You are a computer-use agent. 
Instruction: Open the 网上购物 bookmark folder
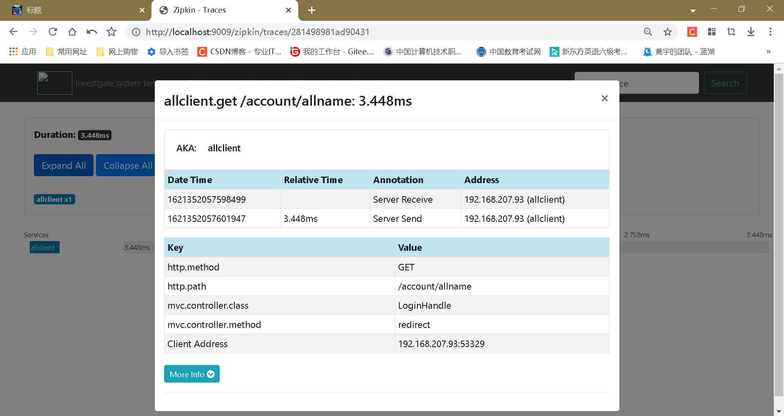pyautogui.click(x=118, y=51)
